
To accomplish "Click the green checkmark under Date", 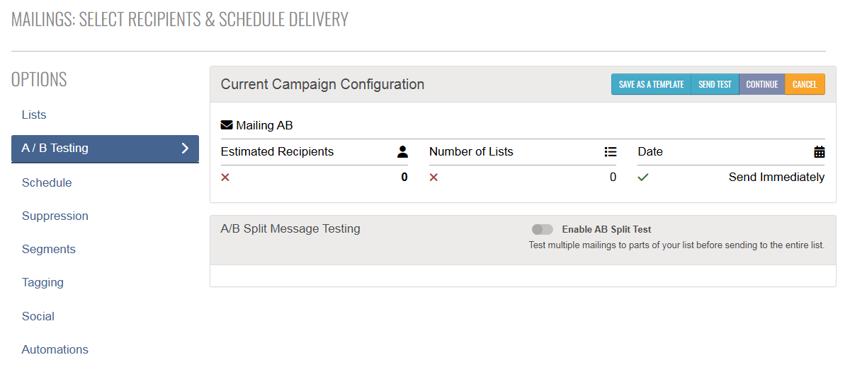I will click(643, 177).
